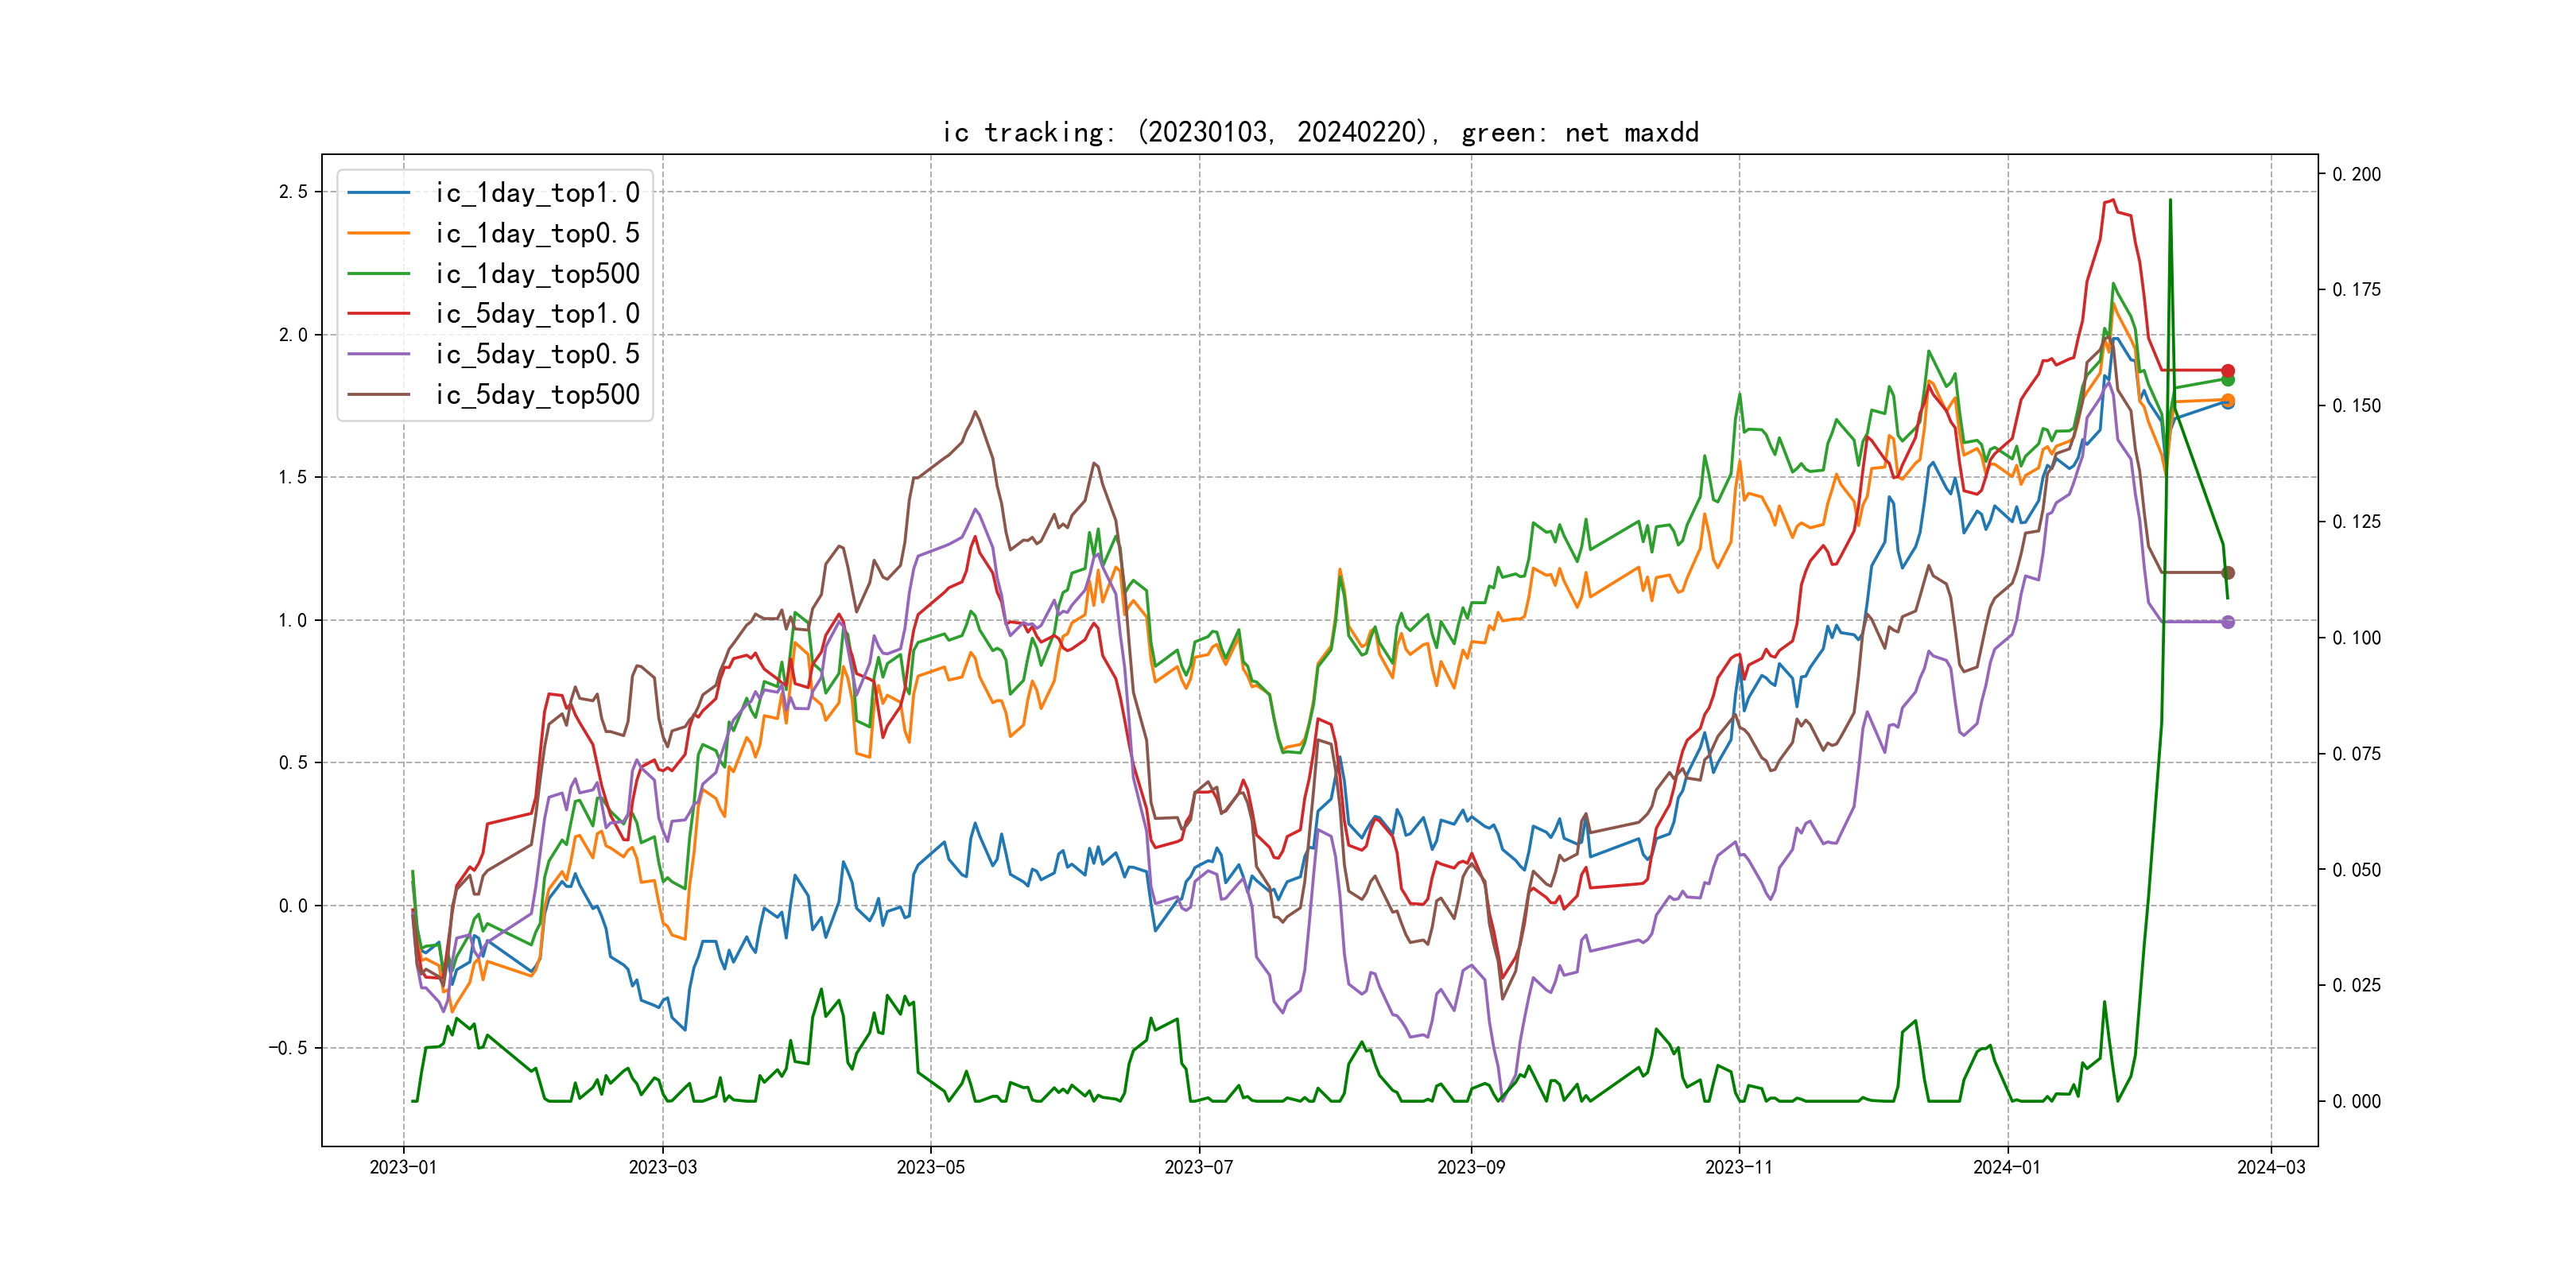Image resolution: width=2576 pixels, height=1288 pixels.
Task: Click the ic_5day_top0.5 legend label
Action: pyautogui.click(x=537, y=354)
